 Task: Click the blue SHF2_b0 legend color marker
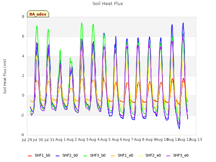[58, 156]
